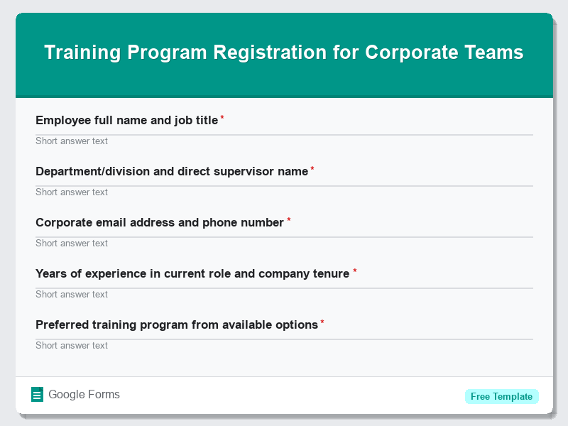Click the red asterisk on employee name question

tap(222, 117)
